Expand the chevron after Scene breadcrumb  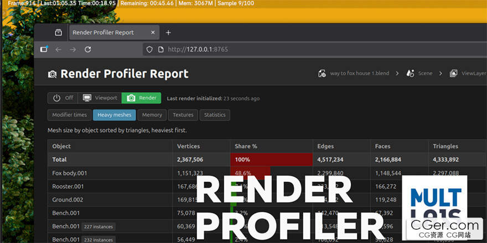[441, 73]
